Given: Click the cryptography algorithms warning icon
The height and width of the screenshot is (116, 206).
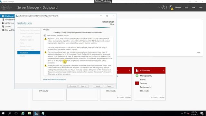Looking at the screenshot, I should click(x=45, y=39).
